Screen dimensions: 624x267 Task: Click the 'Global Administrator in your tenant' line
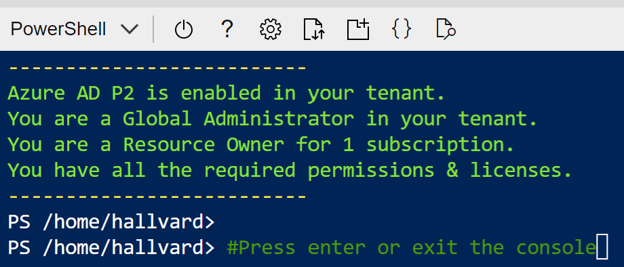(x=273, y=119)
